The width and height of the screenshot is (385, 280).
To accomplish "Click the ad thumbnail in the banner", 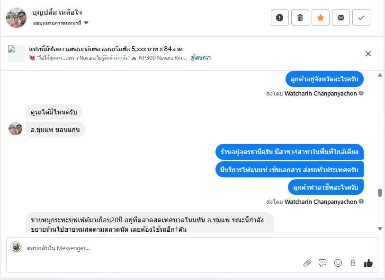I will (x=16, y=53).
